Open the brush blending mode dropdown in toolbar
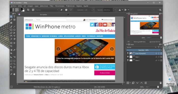The height and width of the screenshot is (94, 178). pyautogui.click(x=47, y=10)
